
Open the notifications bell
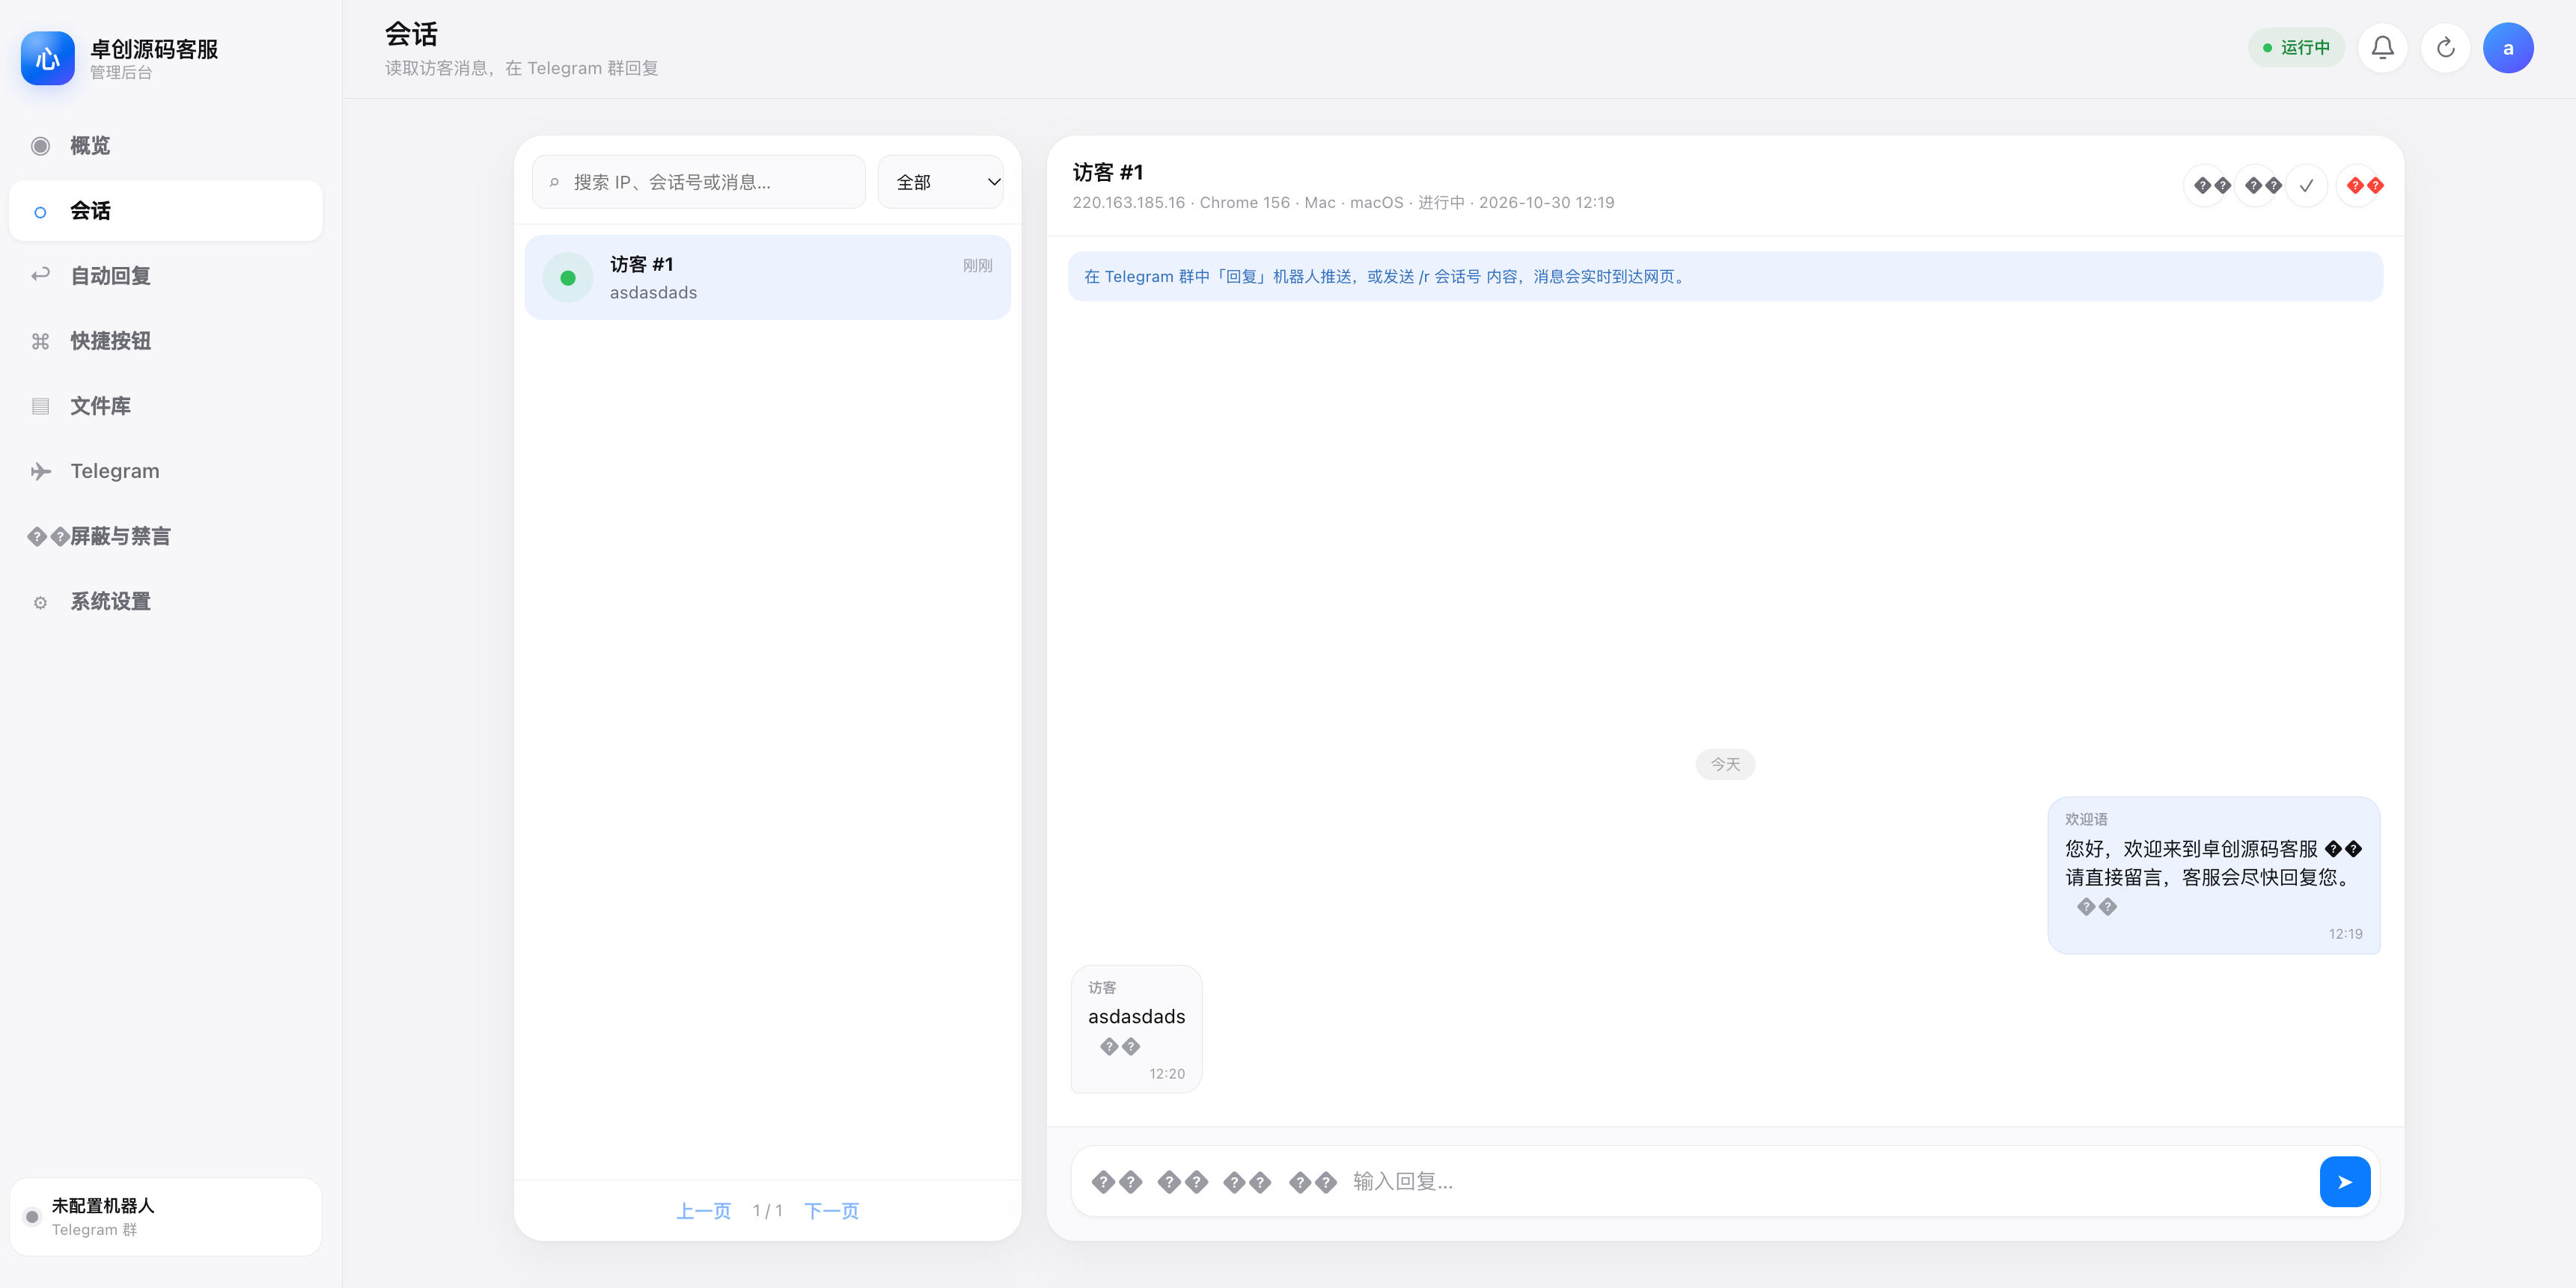[2382, 48]
